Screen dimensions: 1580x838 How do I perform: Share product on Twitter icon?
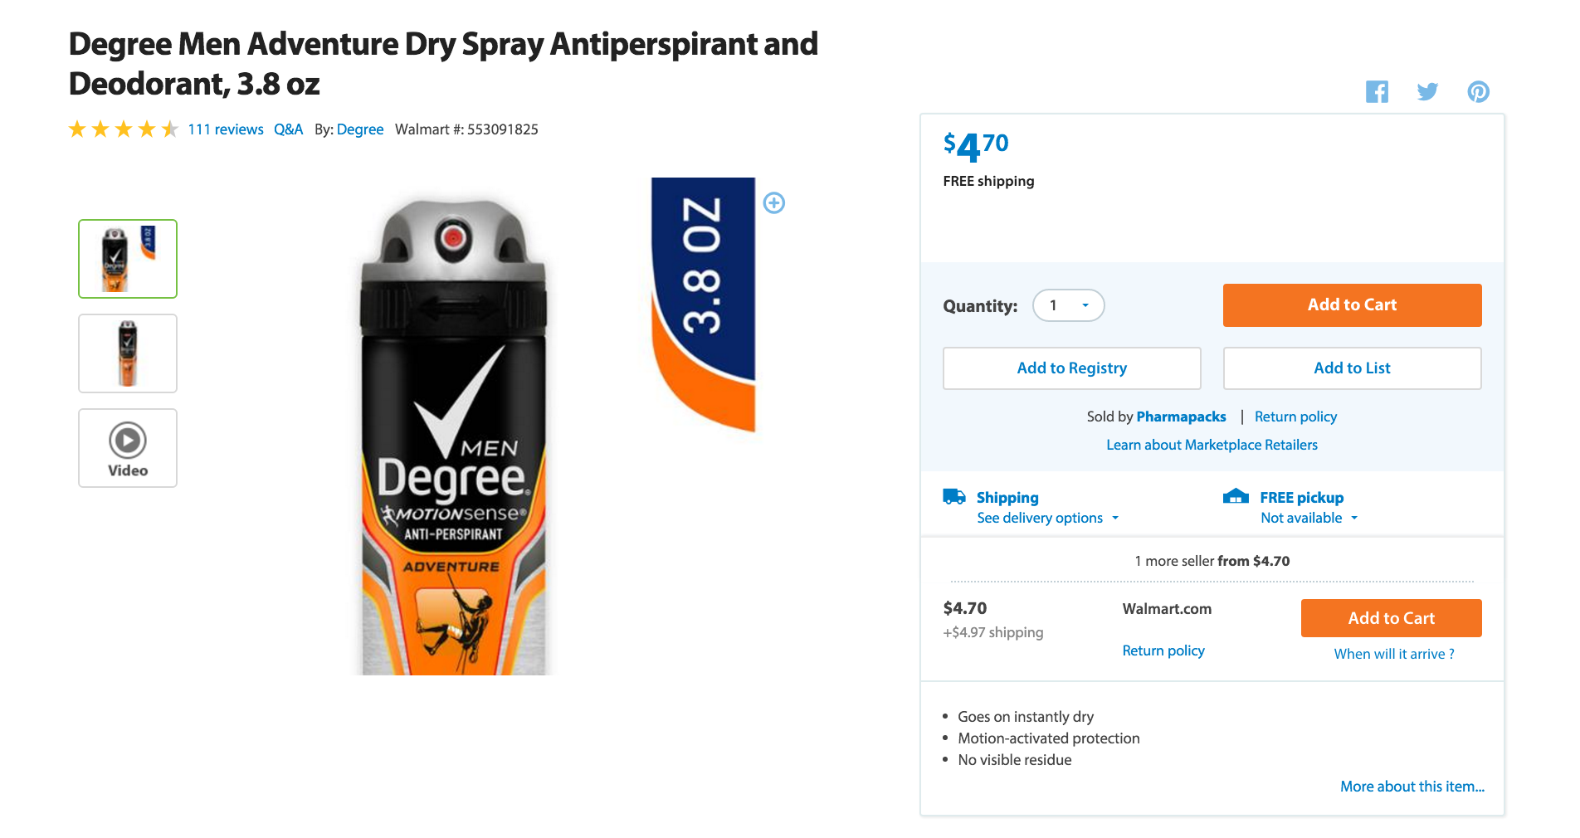[x=1427, y=91]
